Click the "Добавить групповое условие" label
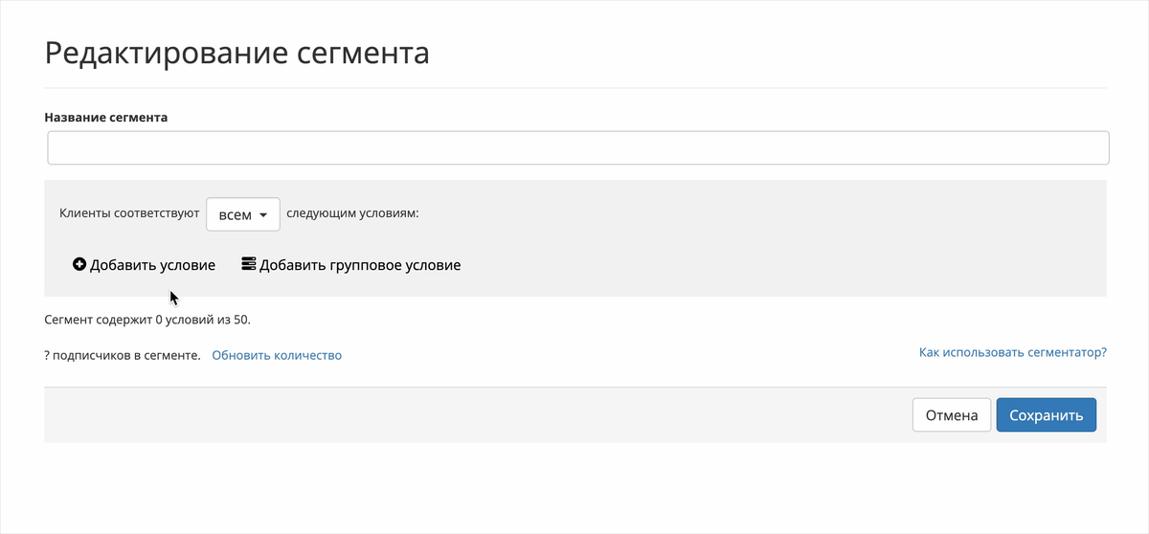This screenshot has height=534, width=1149. coord(360,265)
